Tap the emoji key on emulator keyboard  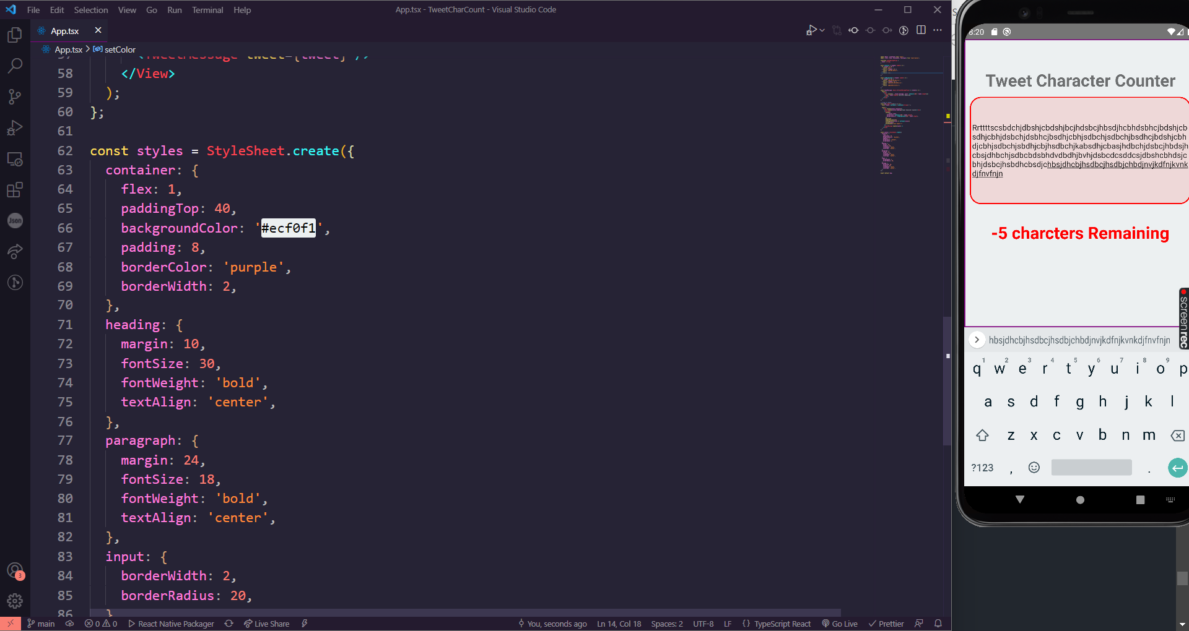pyautogui.click(x=1034, y=468)
